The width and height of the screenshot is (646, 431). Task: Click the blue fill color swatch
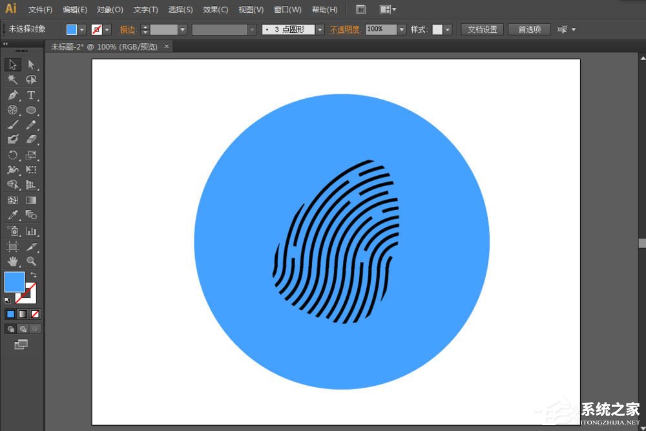click(70, 29)
